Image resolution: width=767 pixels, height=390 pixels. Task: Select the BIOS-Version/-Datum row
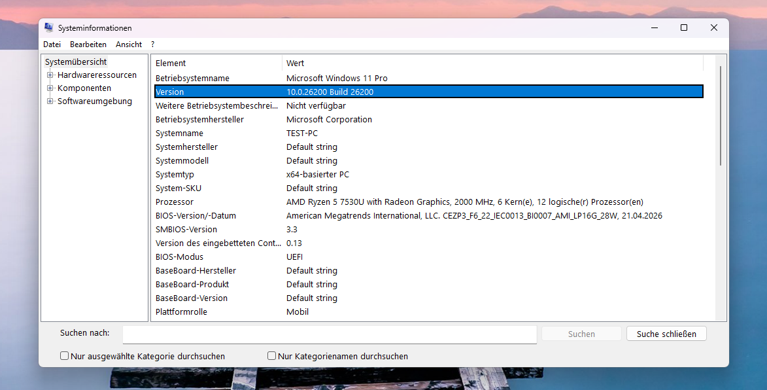[x=429, y=215]
